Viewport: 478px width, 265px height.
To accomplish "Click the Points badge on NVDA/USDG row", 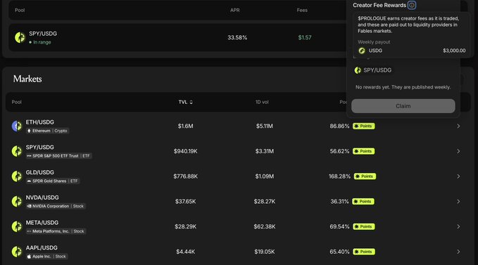I will tap(363, 202).
